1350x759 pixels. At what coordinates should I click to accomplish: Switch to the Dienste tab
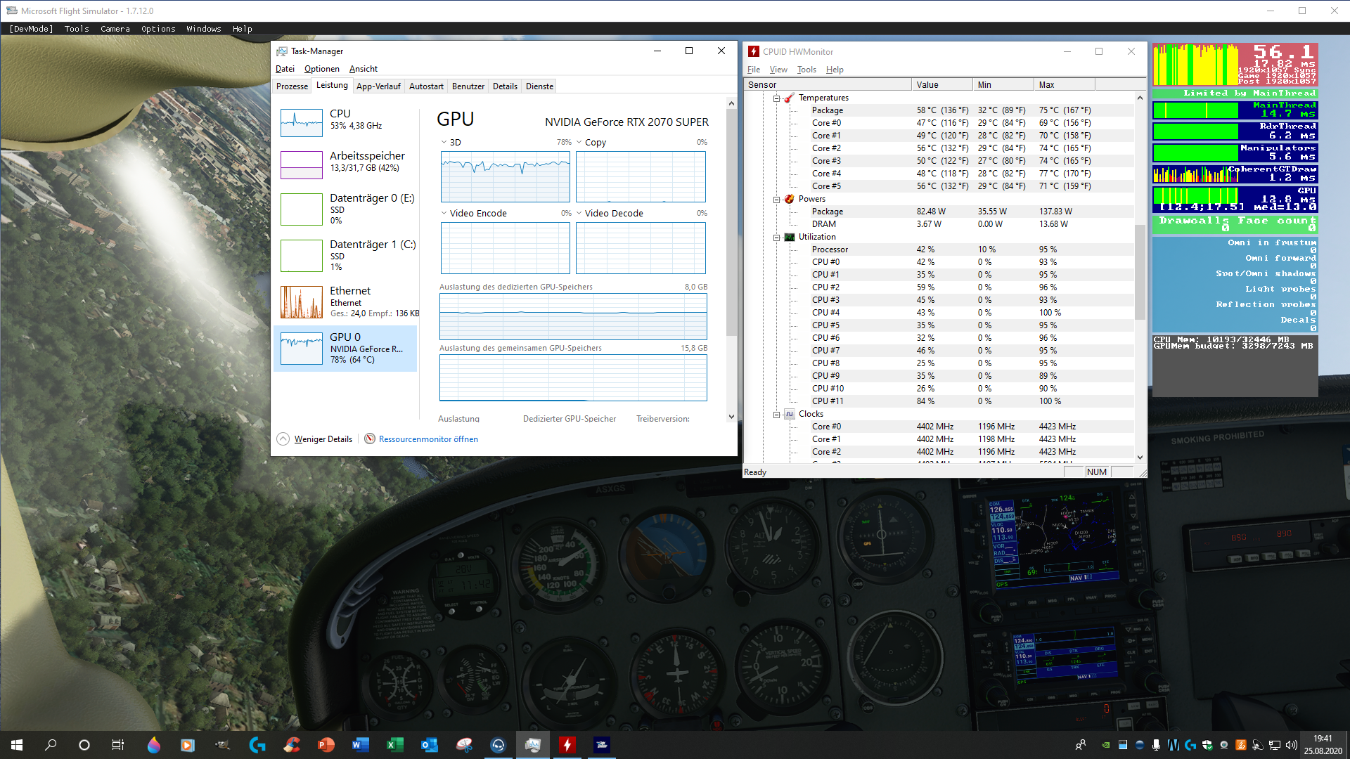(x=539, y=86)
